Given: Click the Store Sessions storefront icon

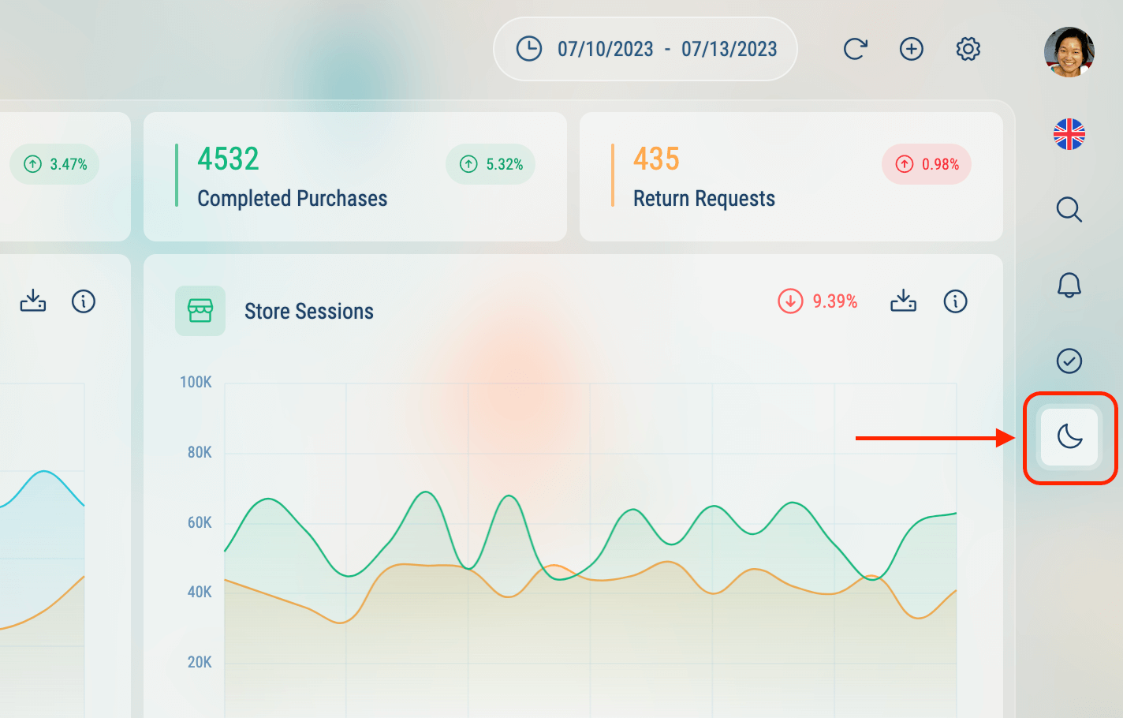Looking at the screenshot, I should [200, 311].
